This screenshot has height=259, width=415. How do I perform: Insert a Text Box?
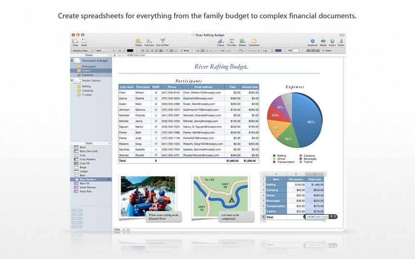click(x=232, y=42)
